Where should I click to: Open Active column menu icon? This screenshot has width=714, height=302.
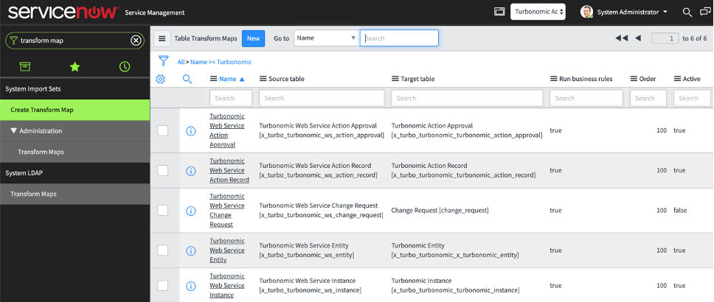[x=678, y=79]
